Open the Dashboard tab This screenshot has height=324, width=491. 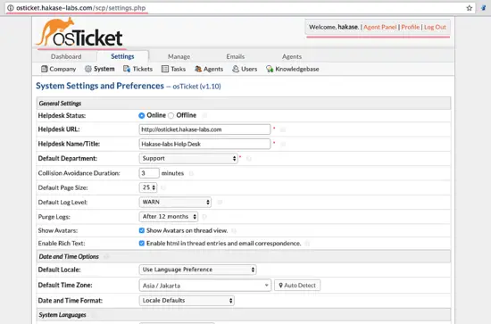pyautogui.click(x=66, y=56)
